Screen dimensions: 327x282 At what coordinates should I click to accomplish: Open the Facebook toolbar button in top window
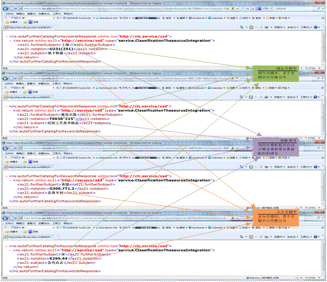click(198, 18)
